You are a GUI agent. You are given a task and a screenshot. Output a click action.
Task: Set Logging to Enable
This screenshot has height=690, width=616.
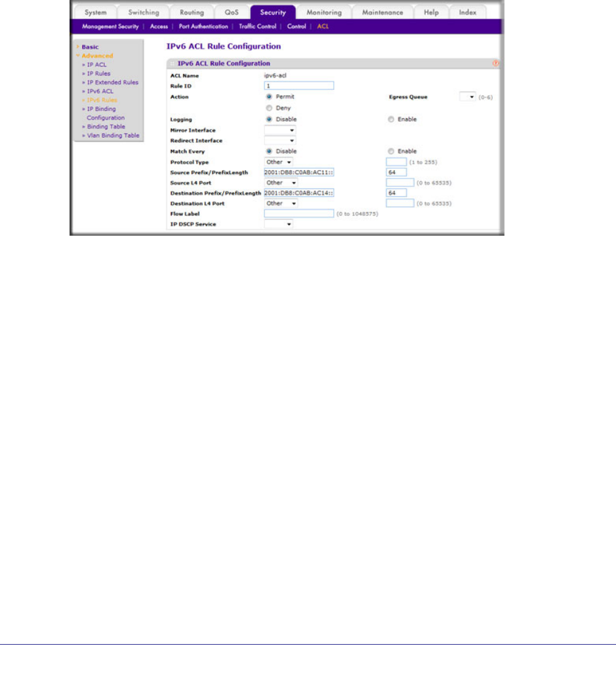(391, 119)
